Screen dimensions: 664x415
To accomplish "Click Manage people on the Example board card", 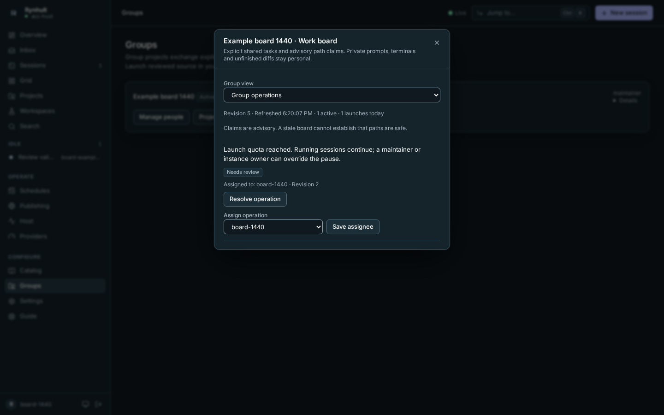I will 161,117.
